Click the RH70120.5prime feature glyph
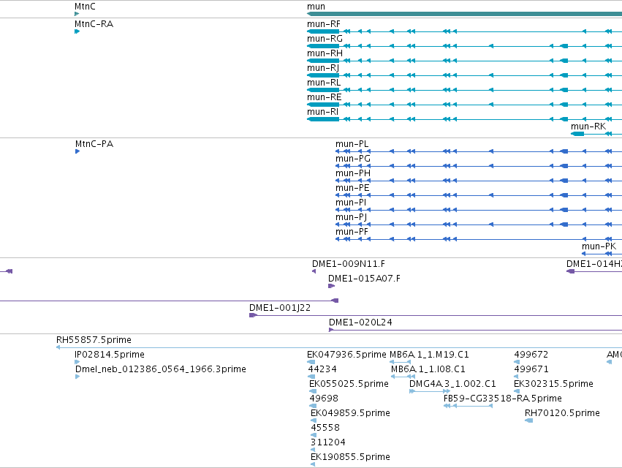The height and width of the screenshot is (468, 622). pos(528,420)
